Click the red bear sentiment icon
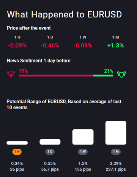This screenshot has width=137, height=177. pos(11,74)
